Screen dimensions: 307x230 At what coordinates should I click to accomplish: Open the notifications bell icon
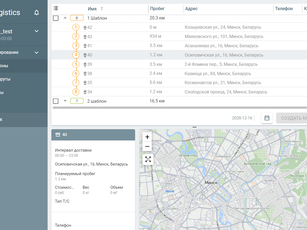(x=37, y=13)
